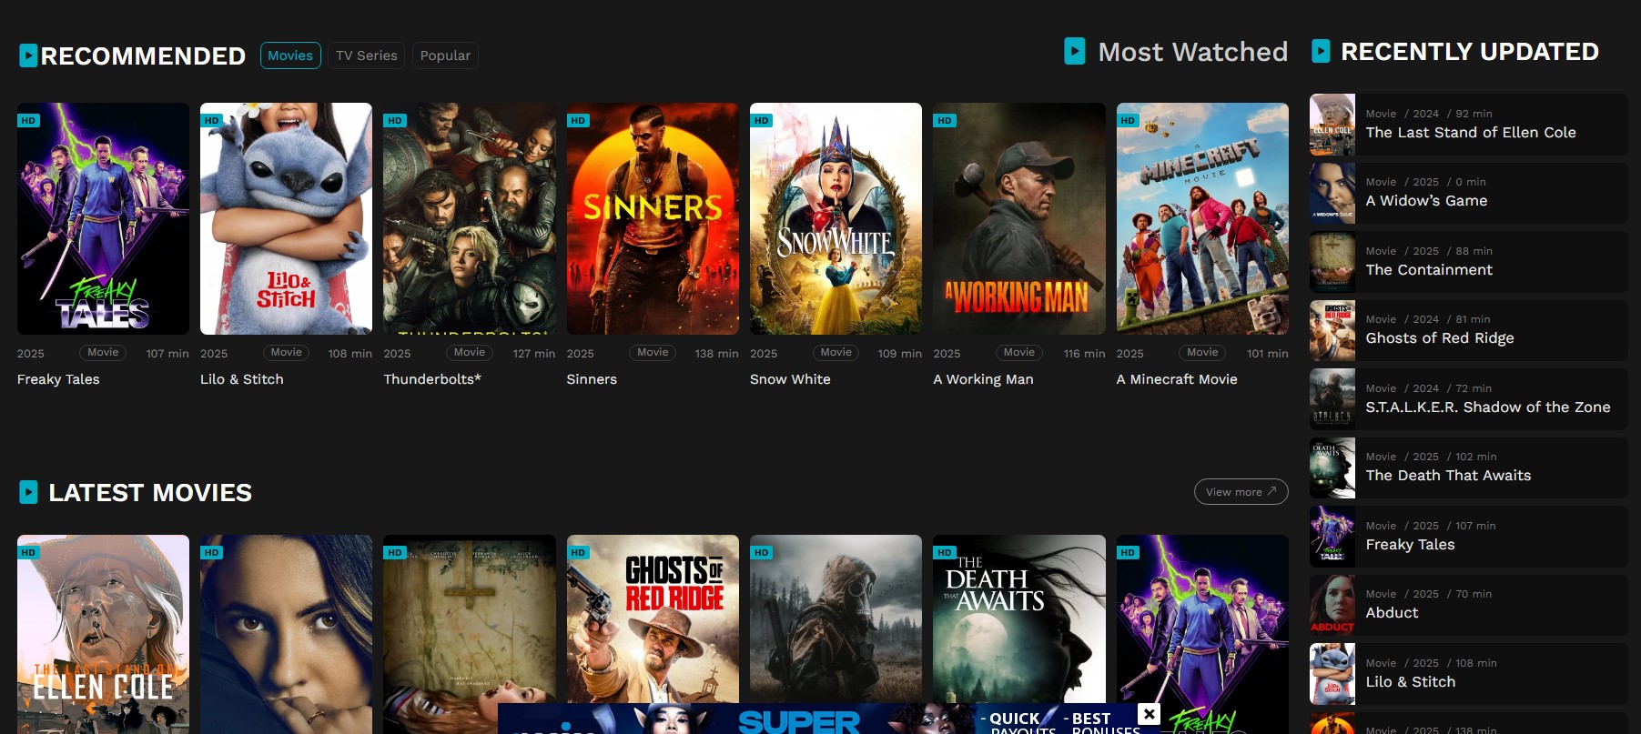Click the Freaky Tales title in Recommended

click(58, 379)
